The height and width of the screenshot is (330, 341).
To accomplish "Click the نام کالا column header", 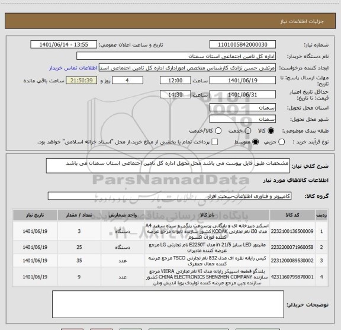I will (x=207, y=215).
